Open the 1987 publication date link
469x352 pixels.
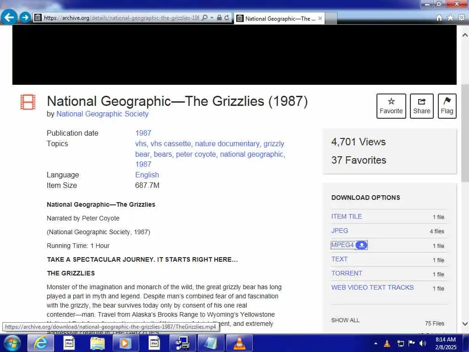point(143,133)
